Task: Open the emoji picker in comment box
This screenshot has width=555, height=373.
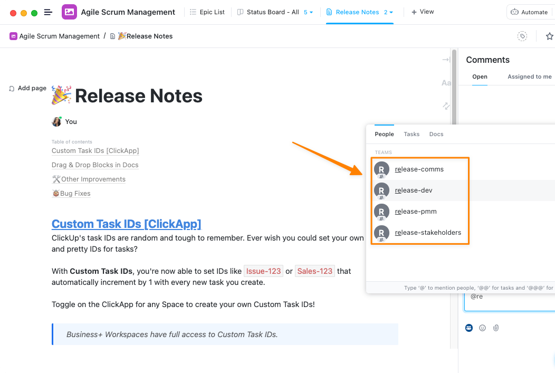Action: 482,328
